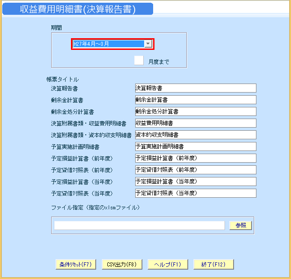Open help with ヘルプ(F1) button
Image resolution: width=291 pixels, height=279 pixels.
tap(168, 264)
